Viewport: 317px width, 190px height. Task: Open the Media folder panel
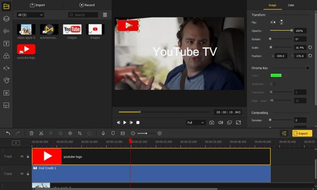point(6,6)
